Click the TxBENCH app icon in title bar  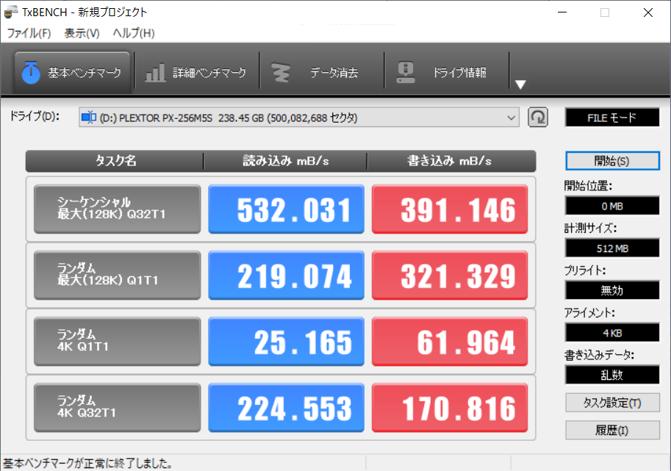[10, 12]
